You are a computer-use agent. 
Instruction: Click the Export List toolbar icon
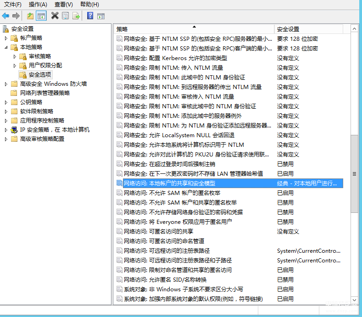pyautogui.click(x=76, y=16)
